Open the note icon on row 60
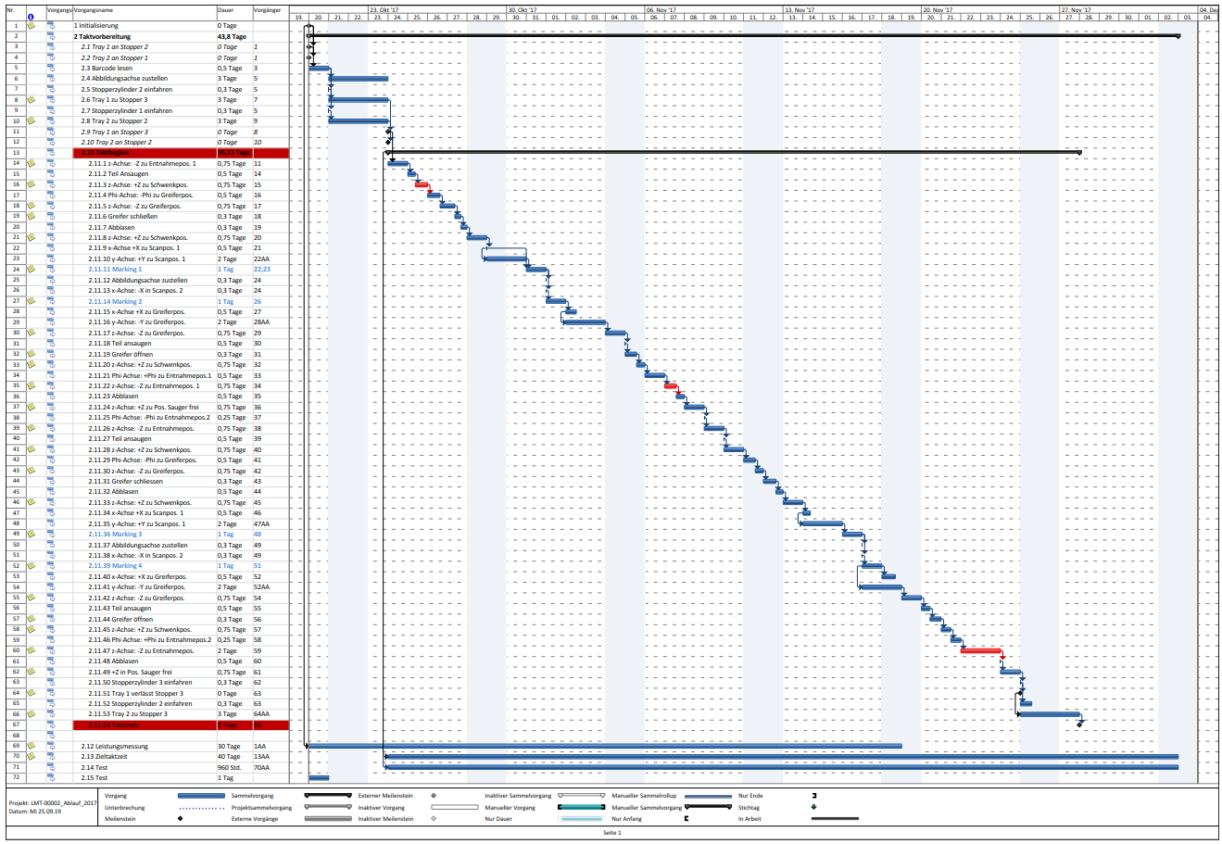1222x844 pixels. click(x=31, y=650)
